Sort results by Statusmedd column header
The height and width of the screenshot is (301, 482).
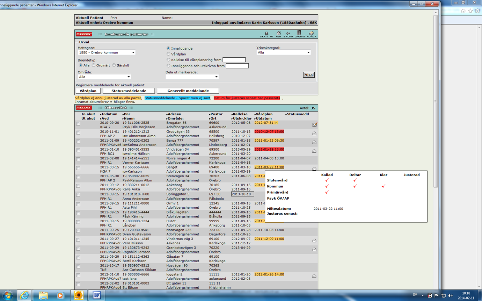coord(297,114)
